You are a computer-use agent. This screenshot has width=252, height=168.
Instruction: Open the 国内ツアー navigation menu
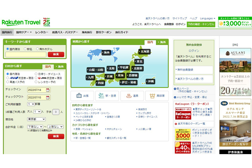(x=24, y=32)
